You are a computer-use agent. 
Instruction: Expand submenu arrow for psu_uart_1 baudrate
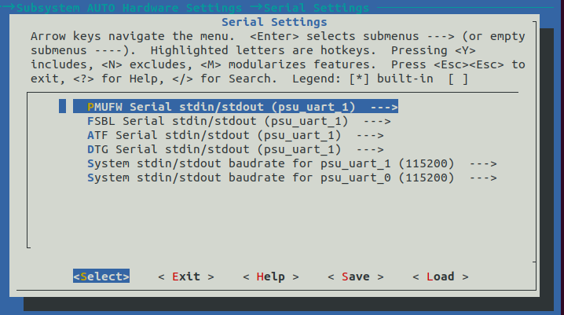(483, 163)
